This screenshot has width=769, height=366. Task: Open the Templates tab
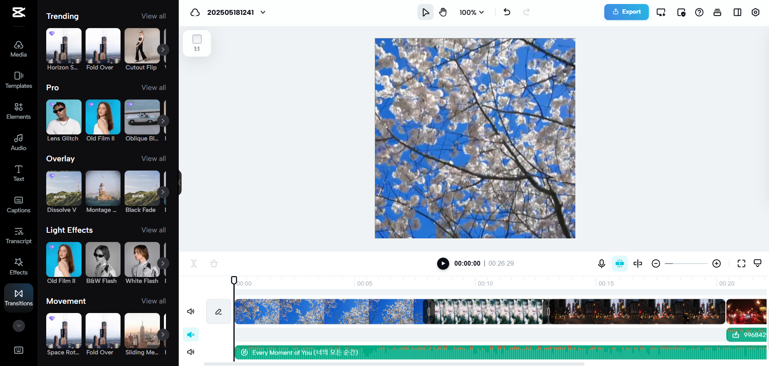click(18, 80)
